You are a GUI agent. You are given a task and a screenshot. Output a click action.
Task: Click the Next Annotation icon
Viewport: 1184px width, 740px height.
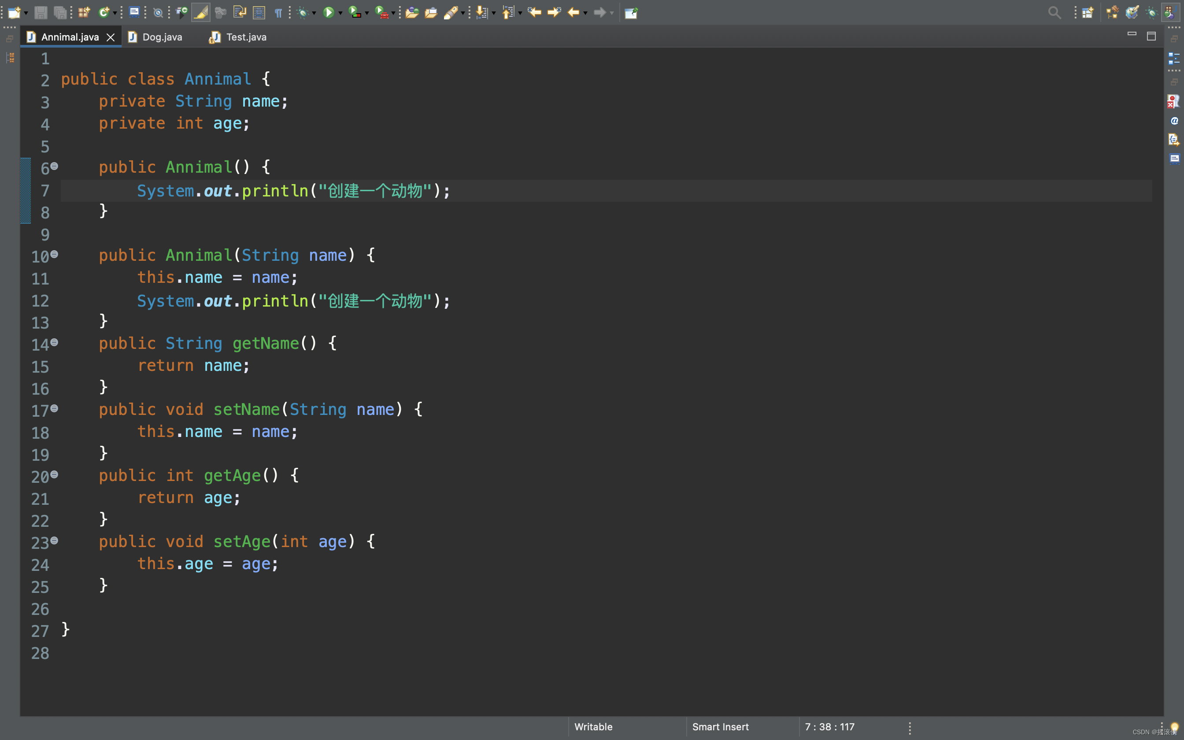482,12
